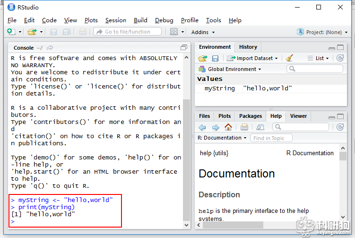355x238 pixels.
Task: Minimize the Environment pane
Action: [x=332, y=48]
